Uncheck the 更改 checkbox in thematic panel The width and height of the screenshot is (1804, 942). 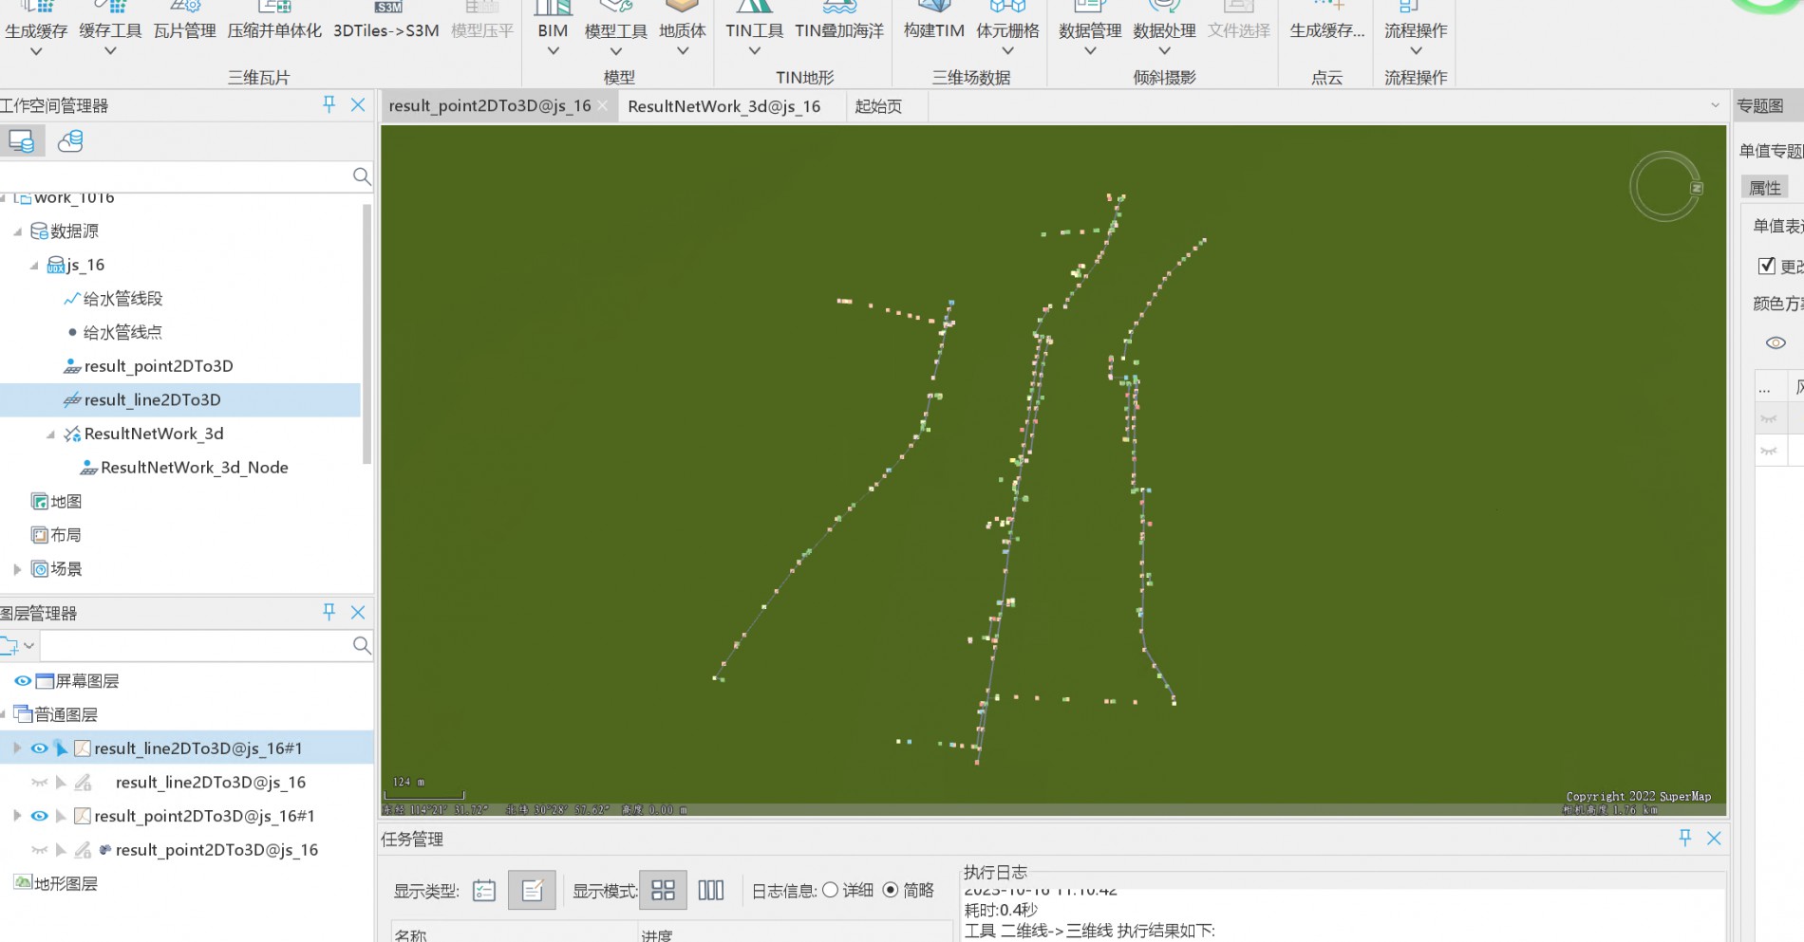pyautogui.click(x=1766, y=266)
